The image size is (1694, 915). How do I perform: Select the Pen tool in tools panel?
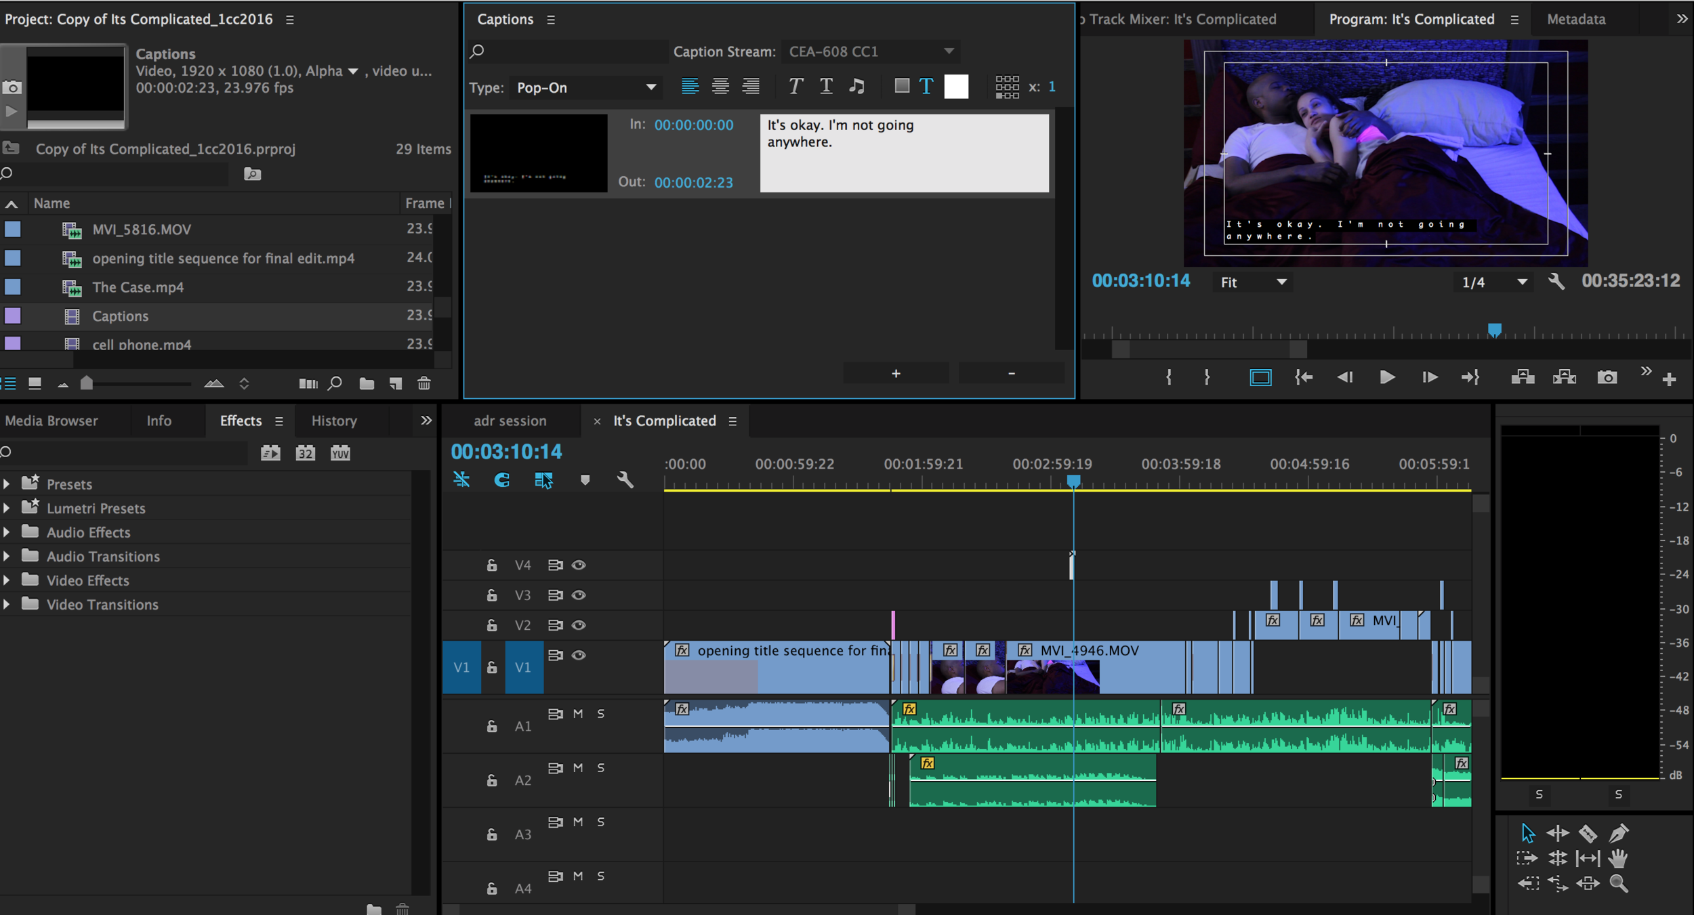[1619, 833]
